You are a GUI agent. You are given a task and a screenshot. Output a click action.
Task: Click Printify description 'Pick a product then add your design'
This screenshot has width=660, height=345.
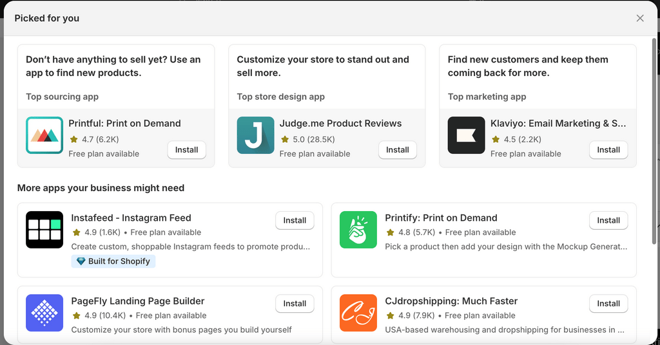point(506,247)
